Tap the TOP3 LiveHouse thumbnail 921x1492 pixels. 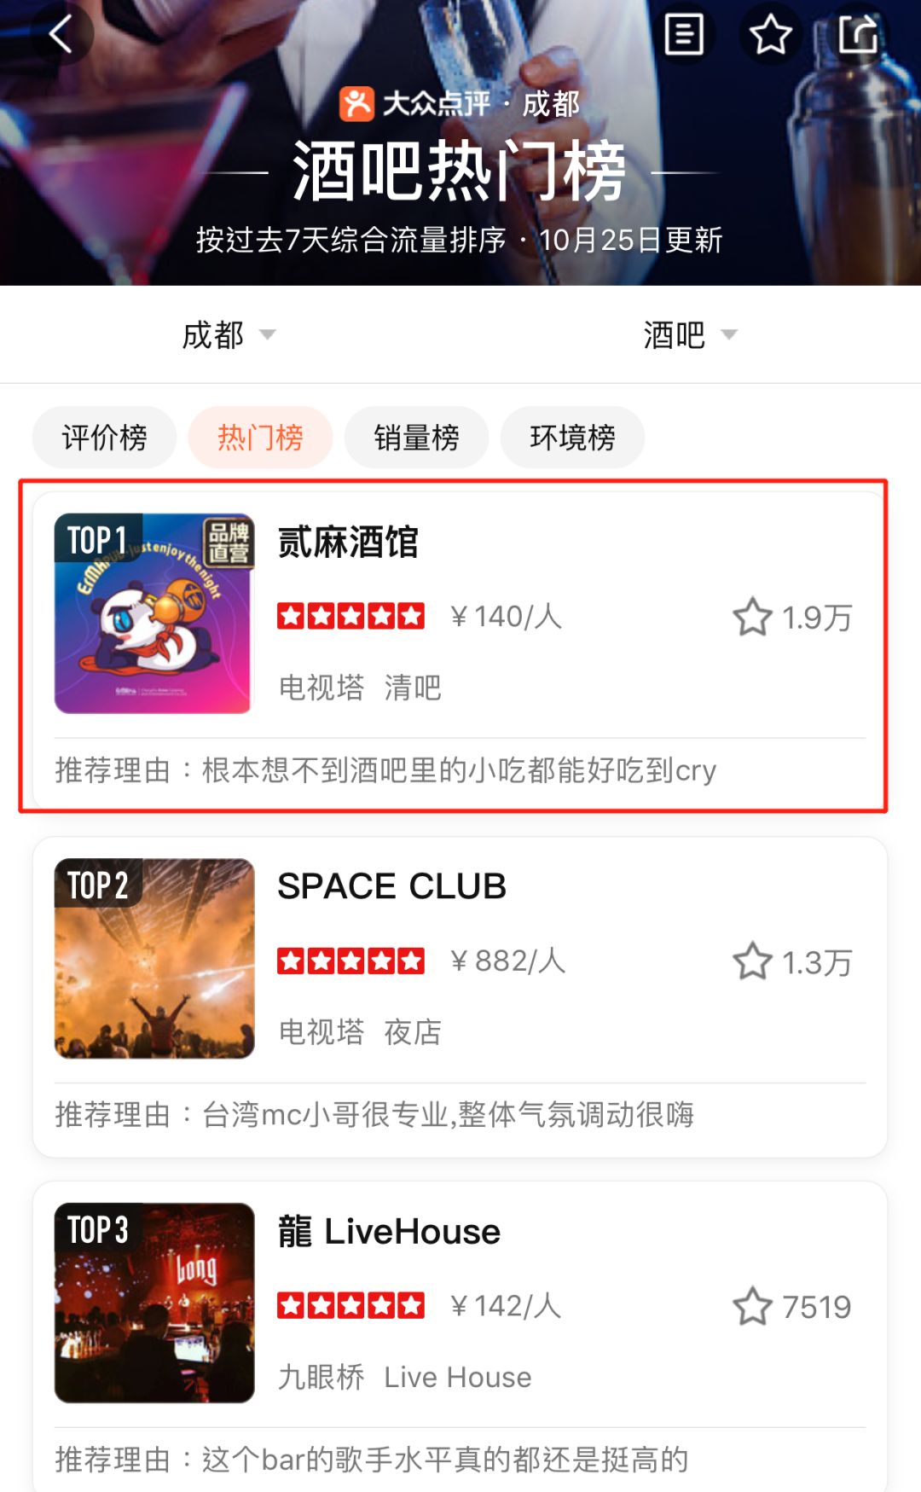pyautogui.click(x=154, y=1303)
